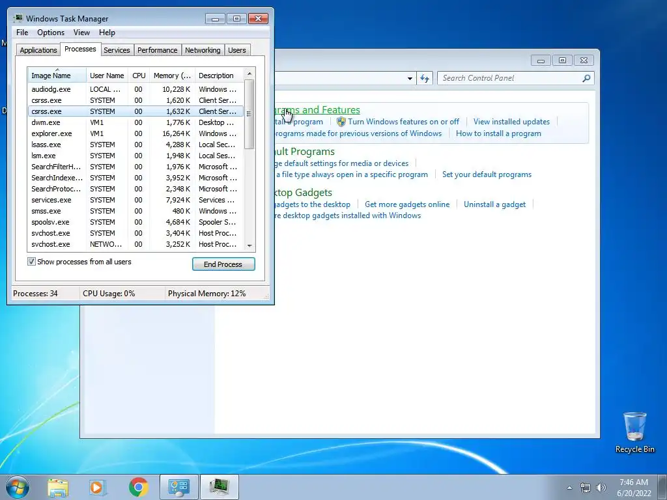The width and height of the screenshot is (667, 500).
Task: Open Get more gadgets online link
Action: click(407, 204)
